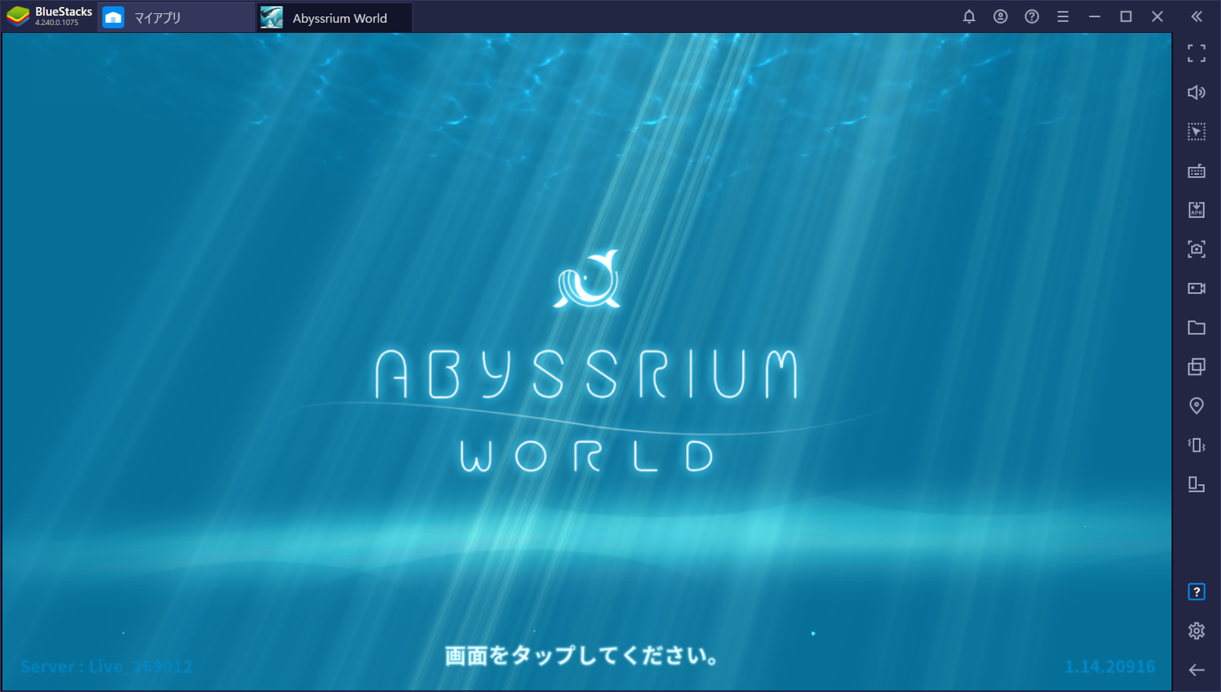Viewport: 1221px width, 692px height.
Task: Lock the mouse cursor in the sidebar
Action: coord(1197,132)
